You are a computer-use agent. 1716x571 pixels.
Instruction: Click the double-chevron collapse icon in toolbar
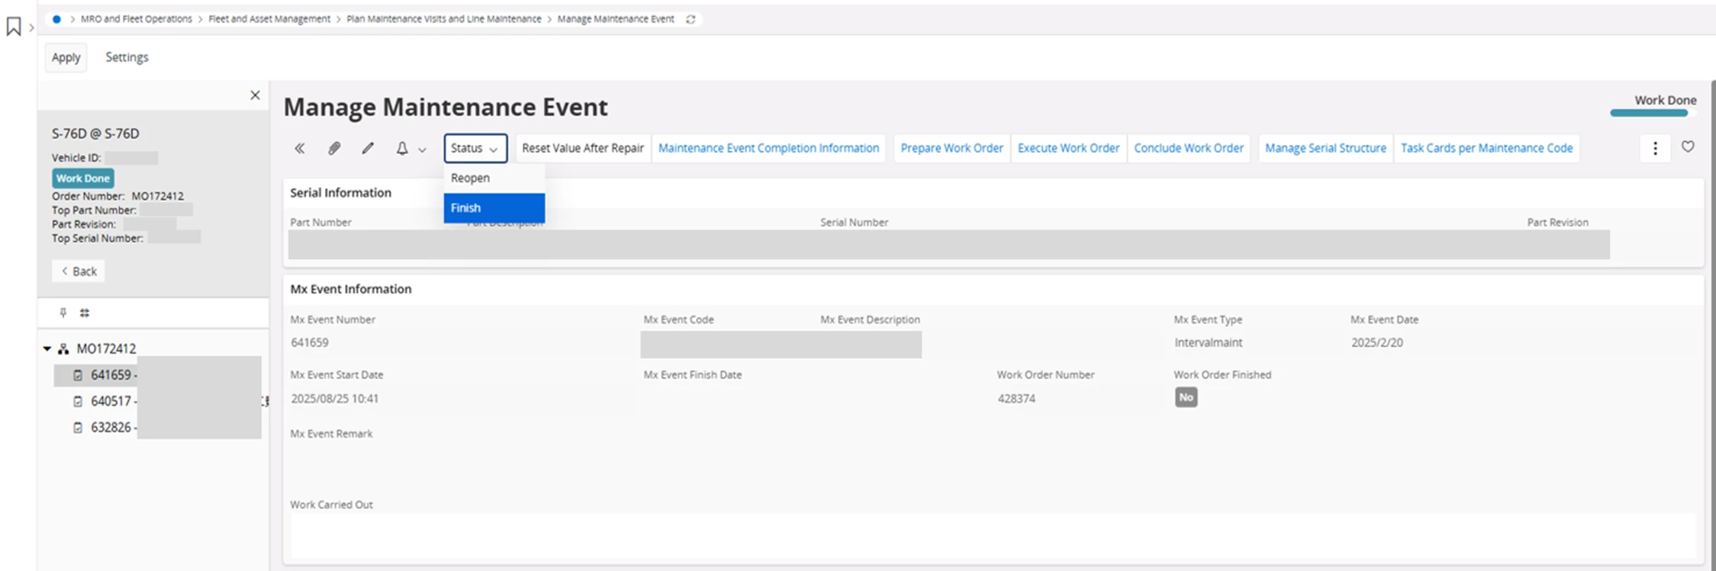(300, 149)
